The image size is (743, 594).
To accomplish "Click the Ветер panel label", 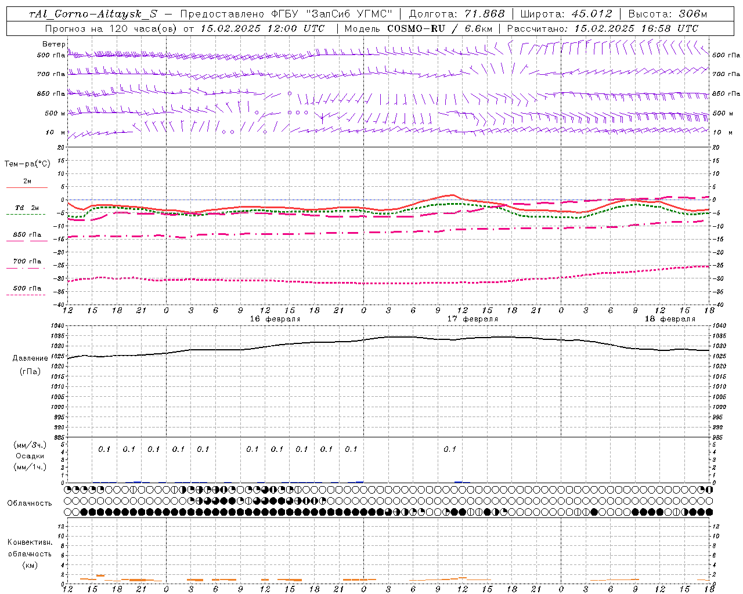I will pyautogui.click(x=53, y=44).
